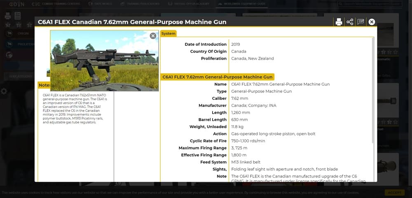Open Combat Training Centers in the top navigation
Viewport: 412px width, 198px height.
(56, 4)
